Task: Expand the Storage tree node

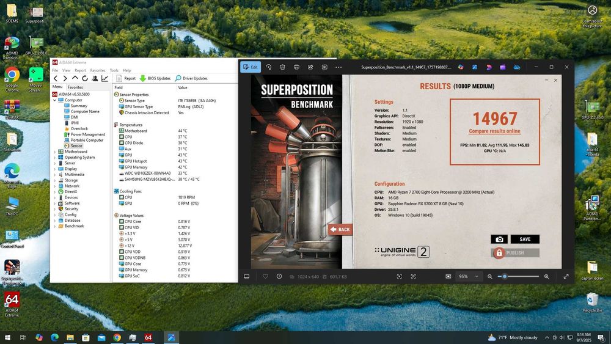Action: (x=54, y=180)
